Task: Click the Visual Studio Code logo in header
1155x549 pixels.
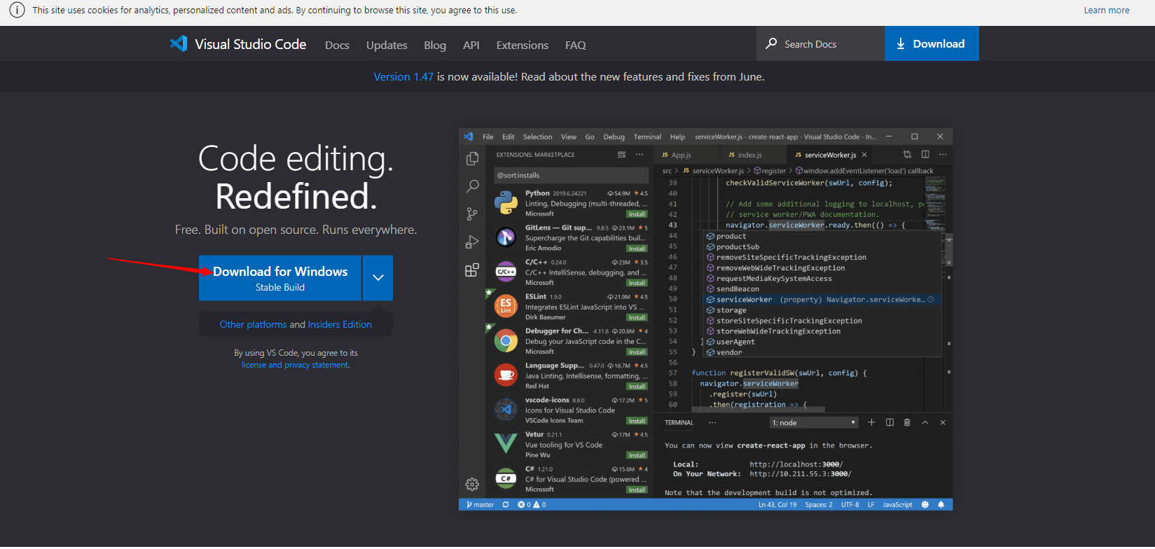Action: click(238, 44)
